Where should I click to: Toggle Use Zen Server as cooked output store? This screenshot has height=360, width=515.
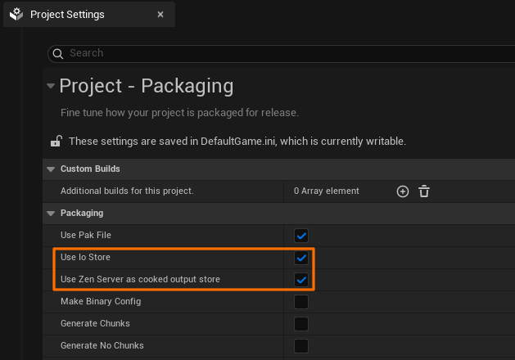pyautogui.click(x=301, y=280)
